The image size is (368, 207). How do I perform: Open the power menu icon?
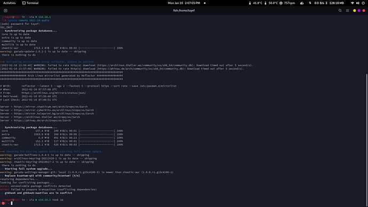pyautogui.click(x=363, y=3)
